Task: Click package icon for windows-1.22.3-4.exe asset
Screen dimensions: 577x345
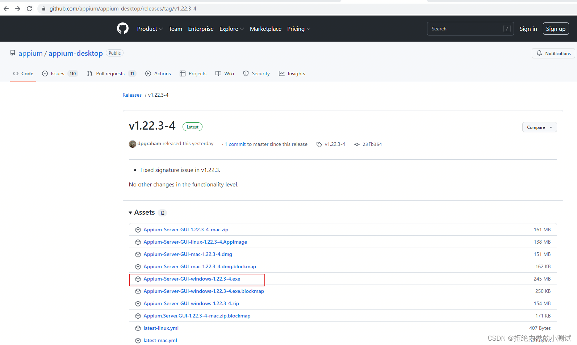Action: 138,279
